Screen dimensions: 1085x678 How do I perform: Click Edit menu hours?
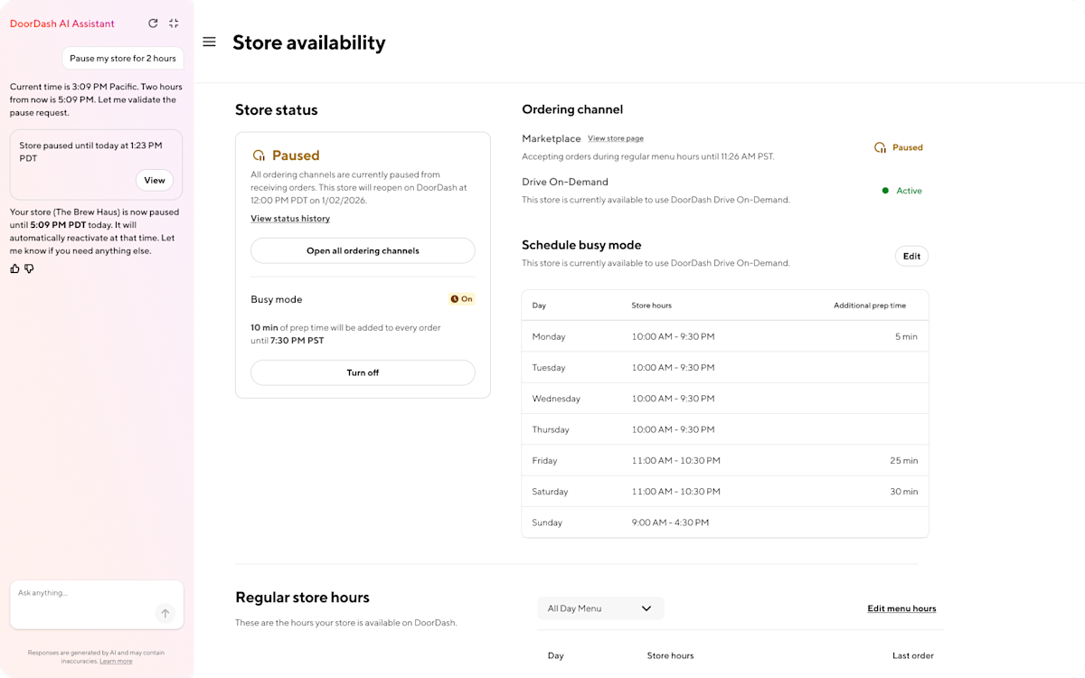[901, 608]
